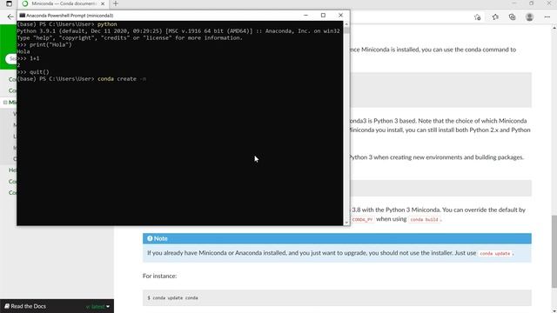Open the browser profile avatar
This screenshot has width=557, height=313.
coord(529,17)
